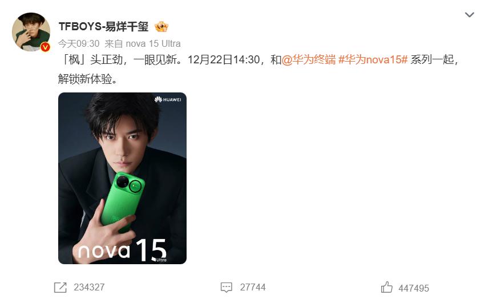The height and width of the screenshot is (299, 485).
Task: Open the #华为nova15# hashtag topic
Action: click(373, 59)
